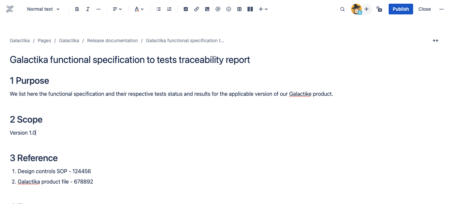Open the emoji picker
450x204 pixels.
[x=229, y=9]
